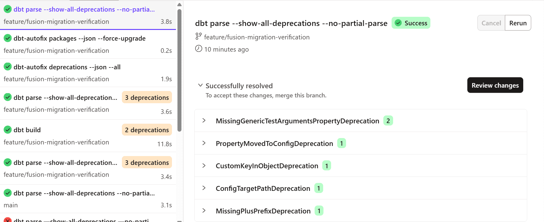The image size is (544, 222).
Task: Select the dbt parse run with duration 3.4s
Action: coord(88,168)
